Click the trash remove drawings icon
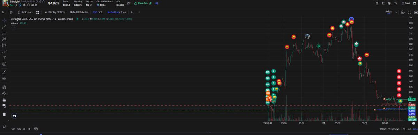Viewport: 418px width, 135px height. [x=4, y=114]
